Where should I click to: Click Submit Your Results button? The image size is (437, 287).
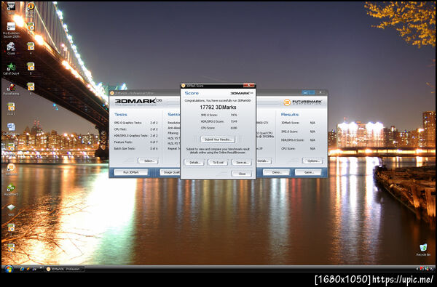pos(218,140)
